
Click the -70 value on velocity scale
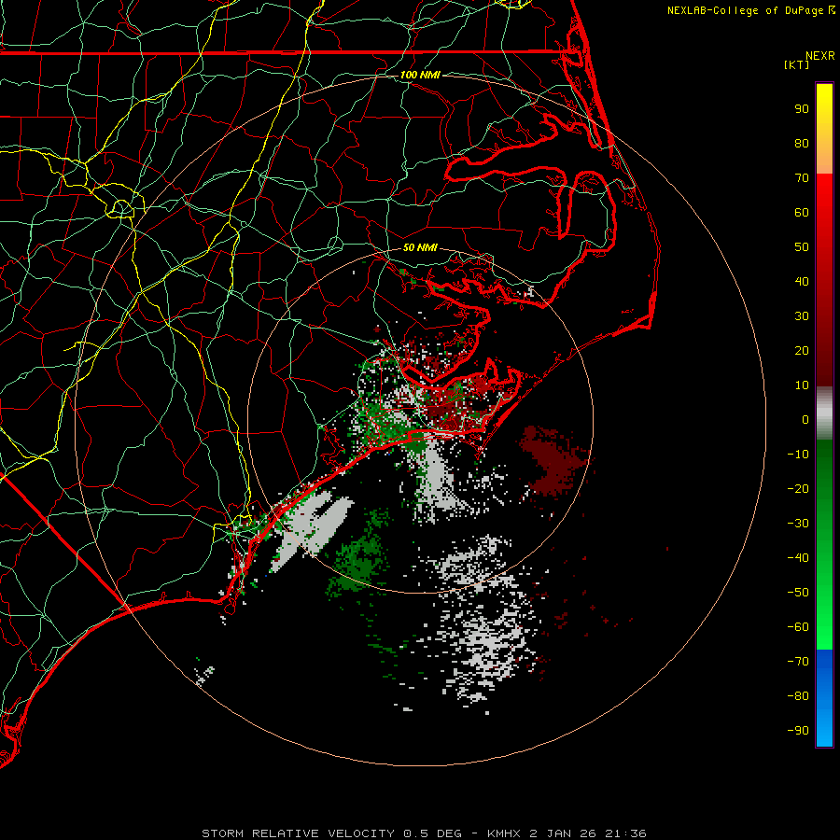(798, 662)
